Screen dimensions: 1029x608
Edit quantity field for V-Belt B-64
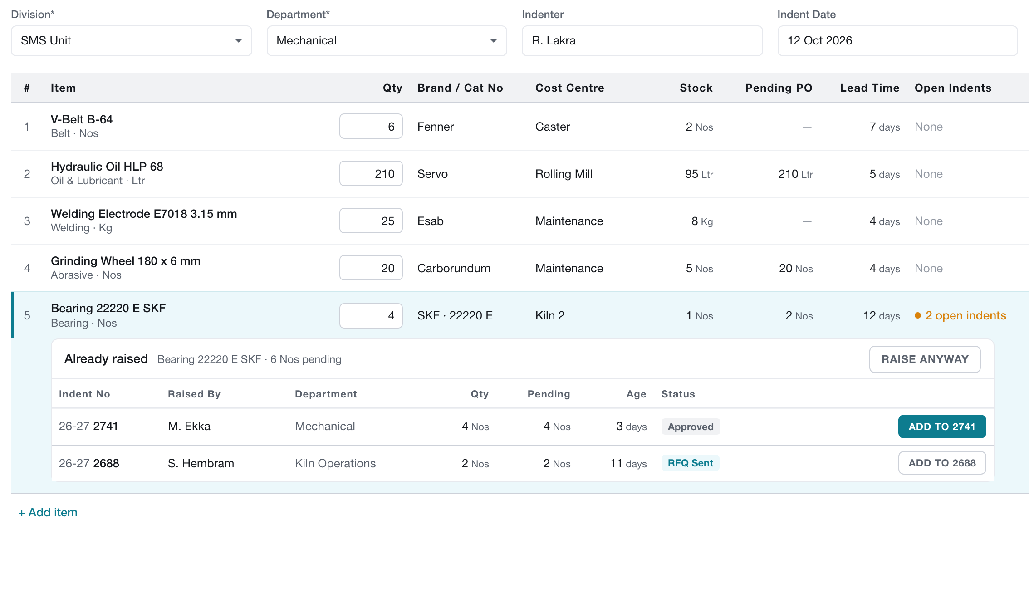(x=371, y=126)
